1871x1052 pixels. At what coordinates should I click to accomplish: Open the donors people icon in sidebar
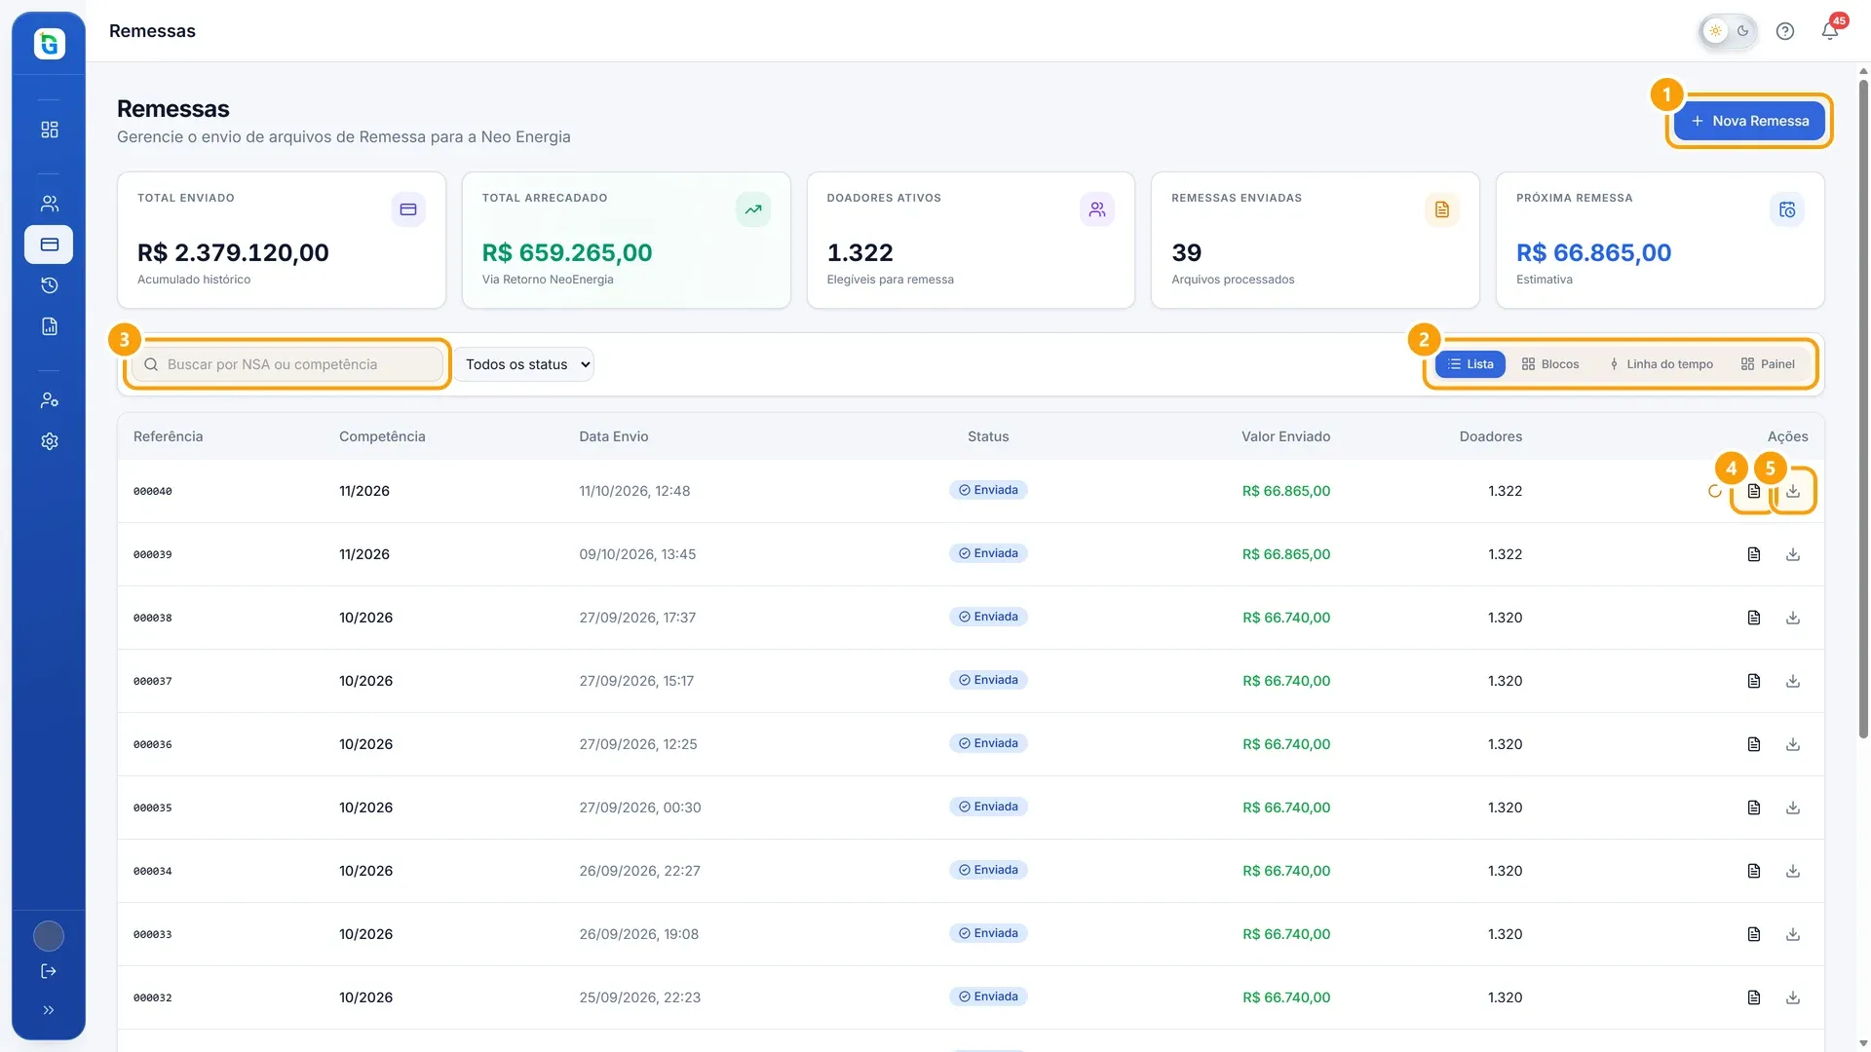pyautogui.click(x=50, y=204)
